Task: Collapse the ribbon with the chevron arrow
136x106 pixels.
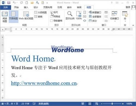Action: 133,25
